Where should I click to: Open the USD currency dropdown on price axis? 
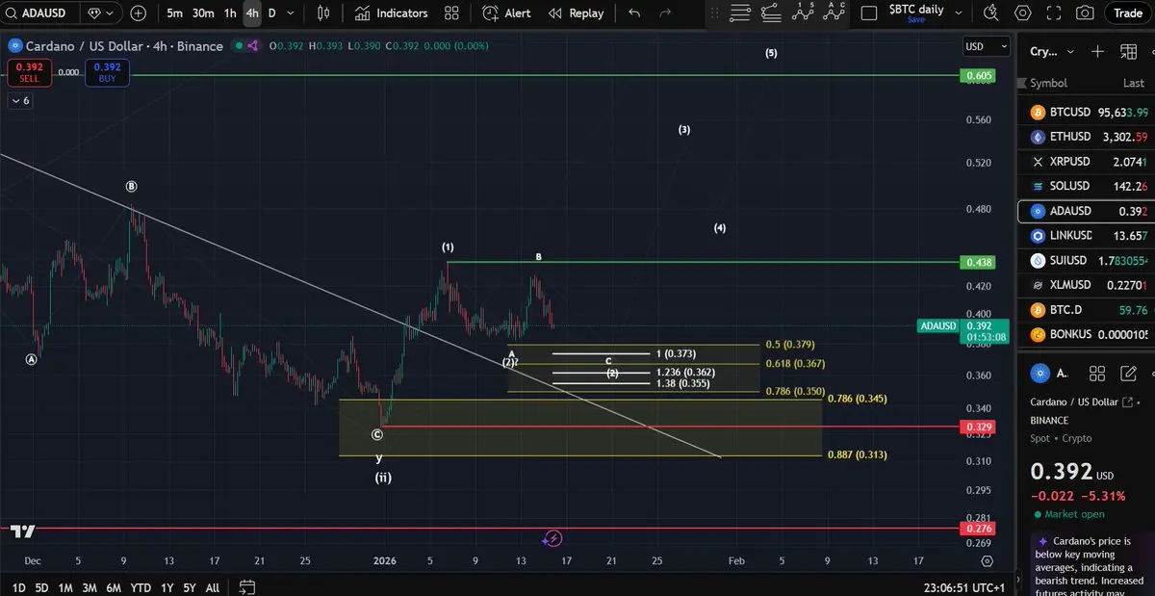(987, 46)
